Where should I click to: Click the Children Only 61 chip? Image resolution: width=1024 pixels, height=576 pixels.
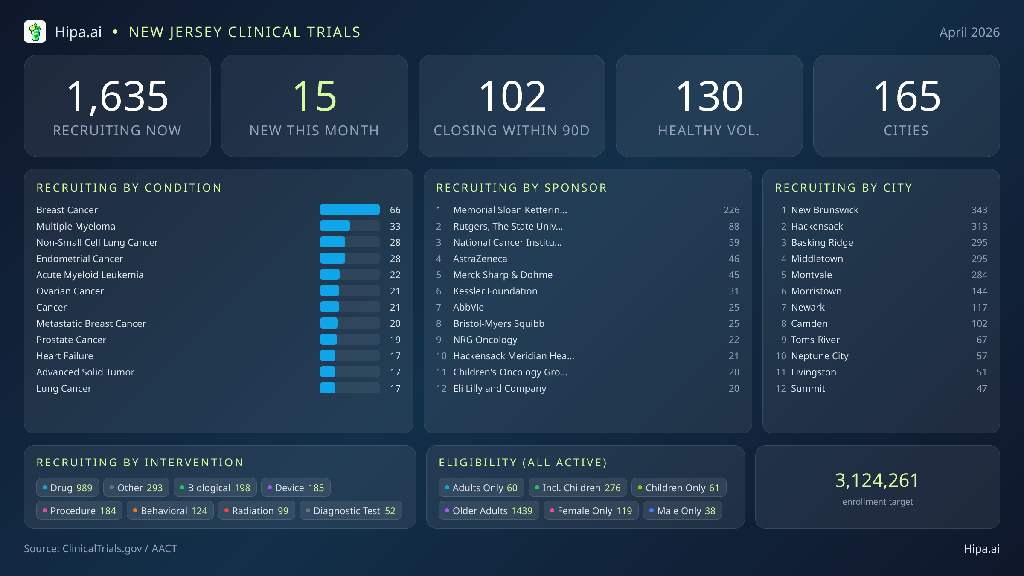(x=679, y=487)
